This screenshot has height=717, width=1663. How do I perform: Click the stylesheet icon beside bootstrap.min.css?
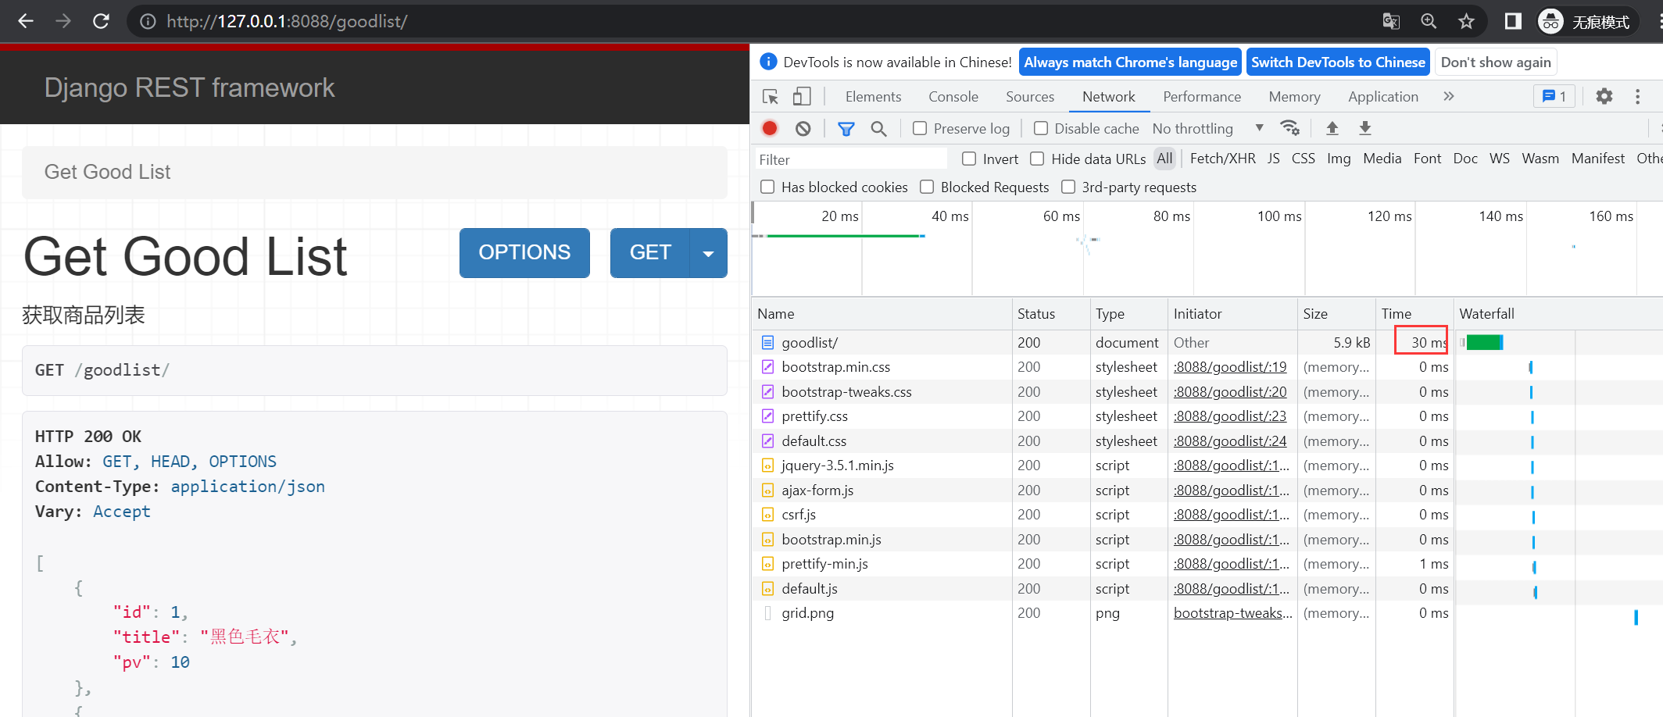point(768,367)
